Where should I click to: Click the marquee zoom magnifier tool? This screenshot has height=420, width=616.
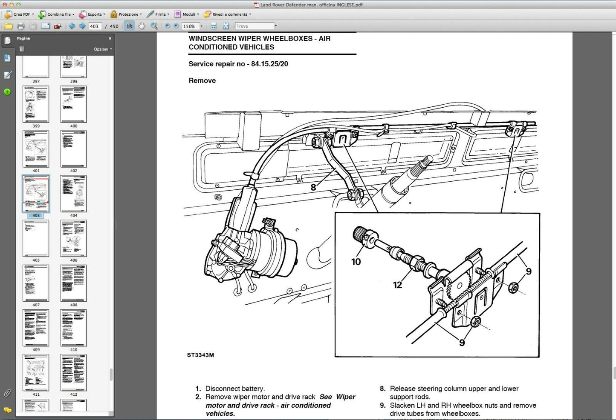point(154,26)
